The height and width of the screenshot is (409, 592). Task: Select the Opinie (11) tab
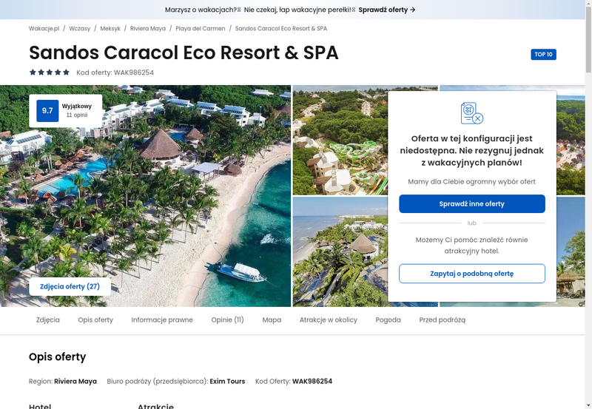point(228,320)
